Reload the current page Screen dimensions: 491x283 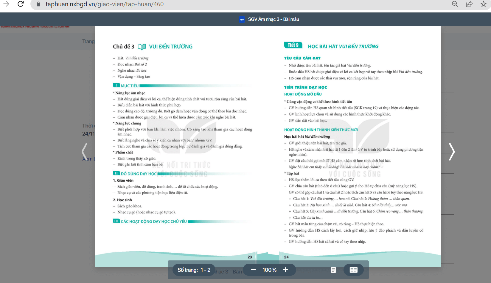[21, 4]
